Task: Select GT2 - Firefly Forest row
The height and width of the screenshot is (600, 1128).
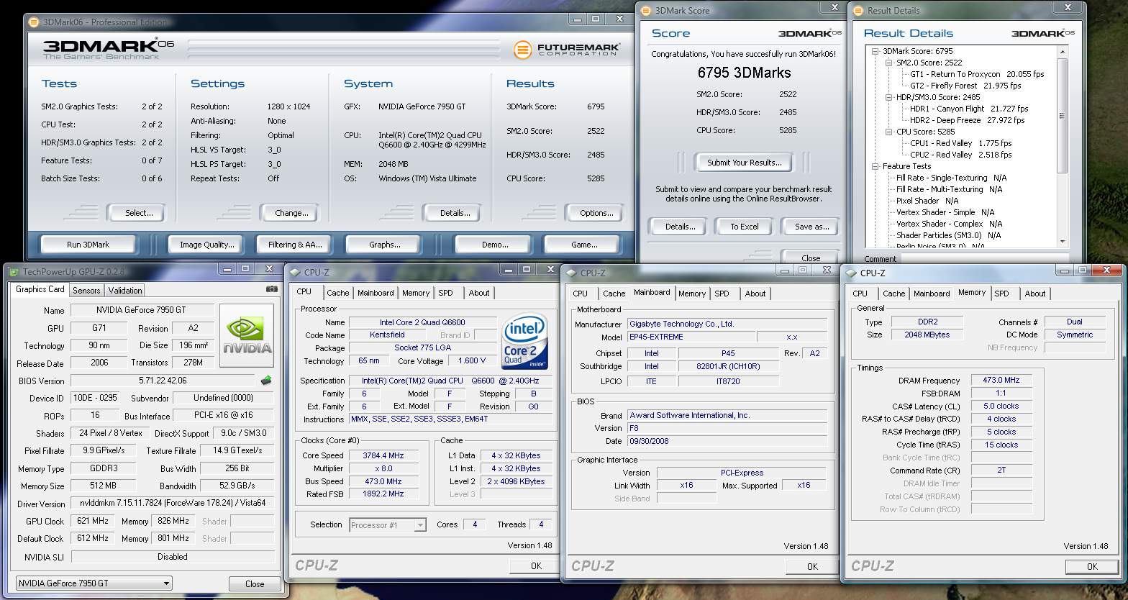Action: [965, 86]
